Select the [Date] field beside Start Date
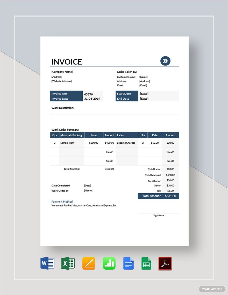 pyautogui.click(x=144, y=93)
